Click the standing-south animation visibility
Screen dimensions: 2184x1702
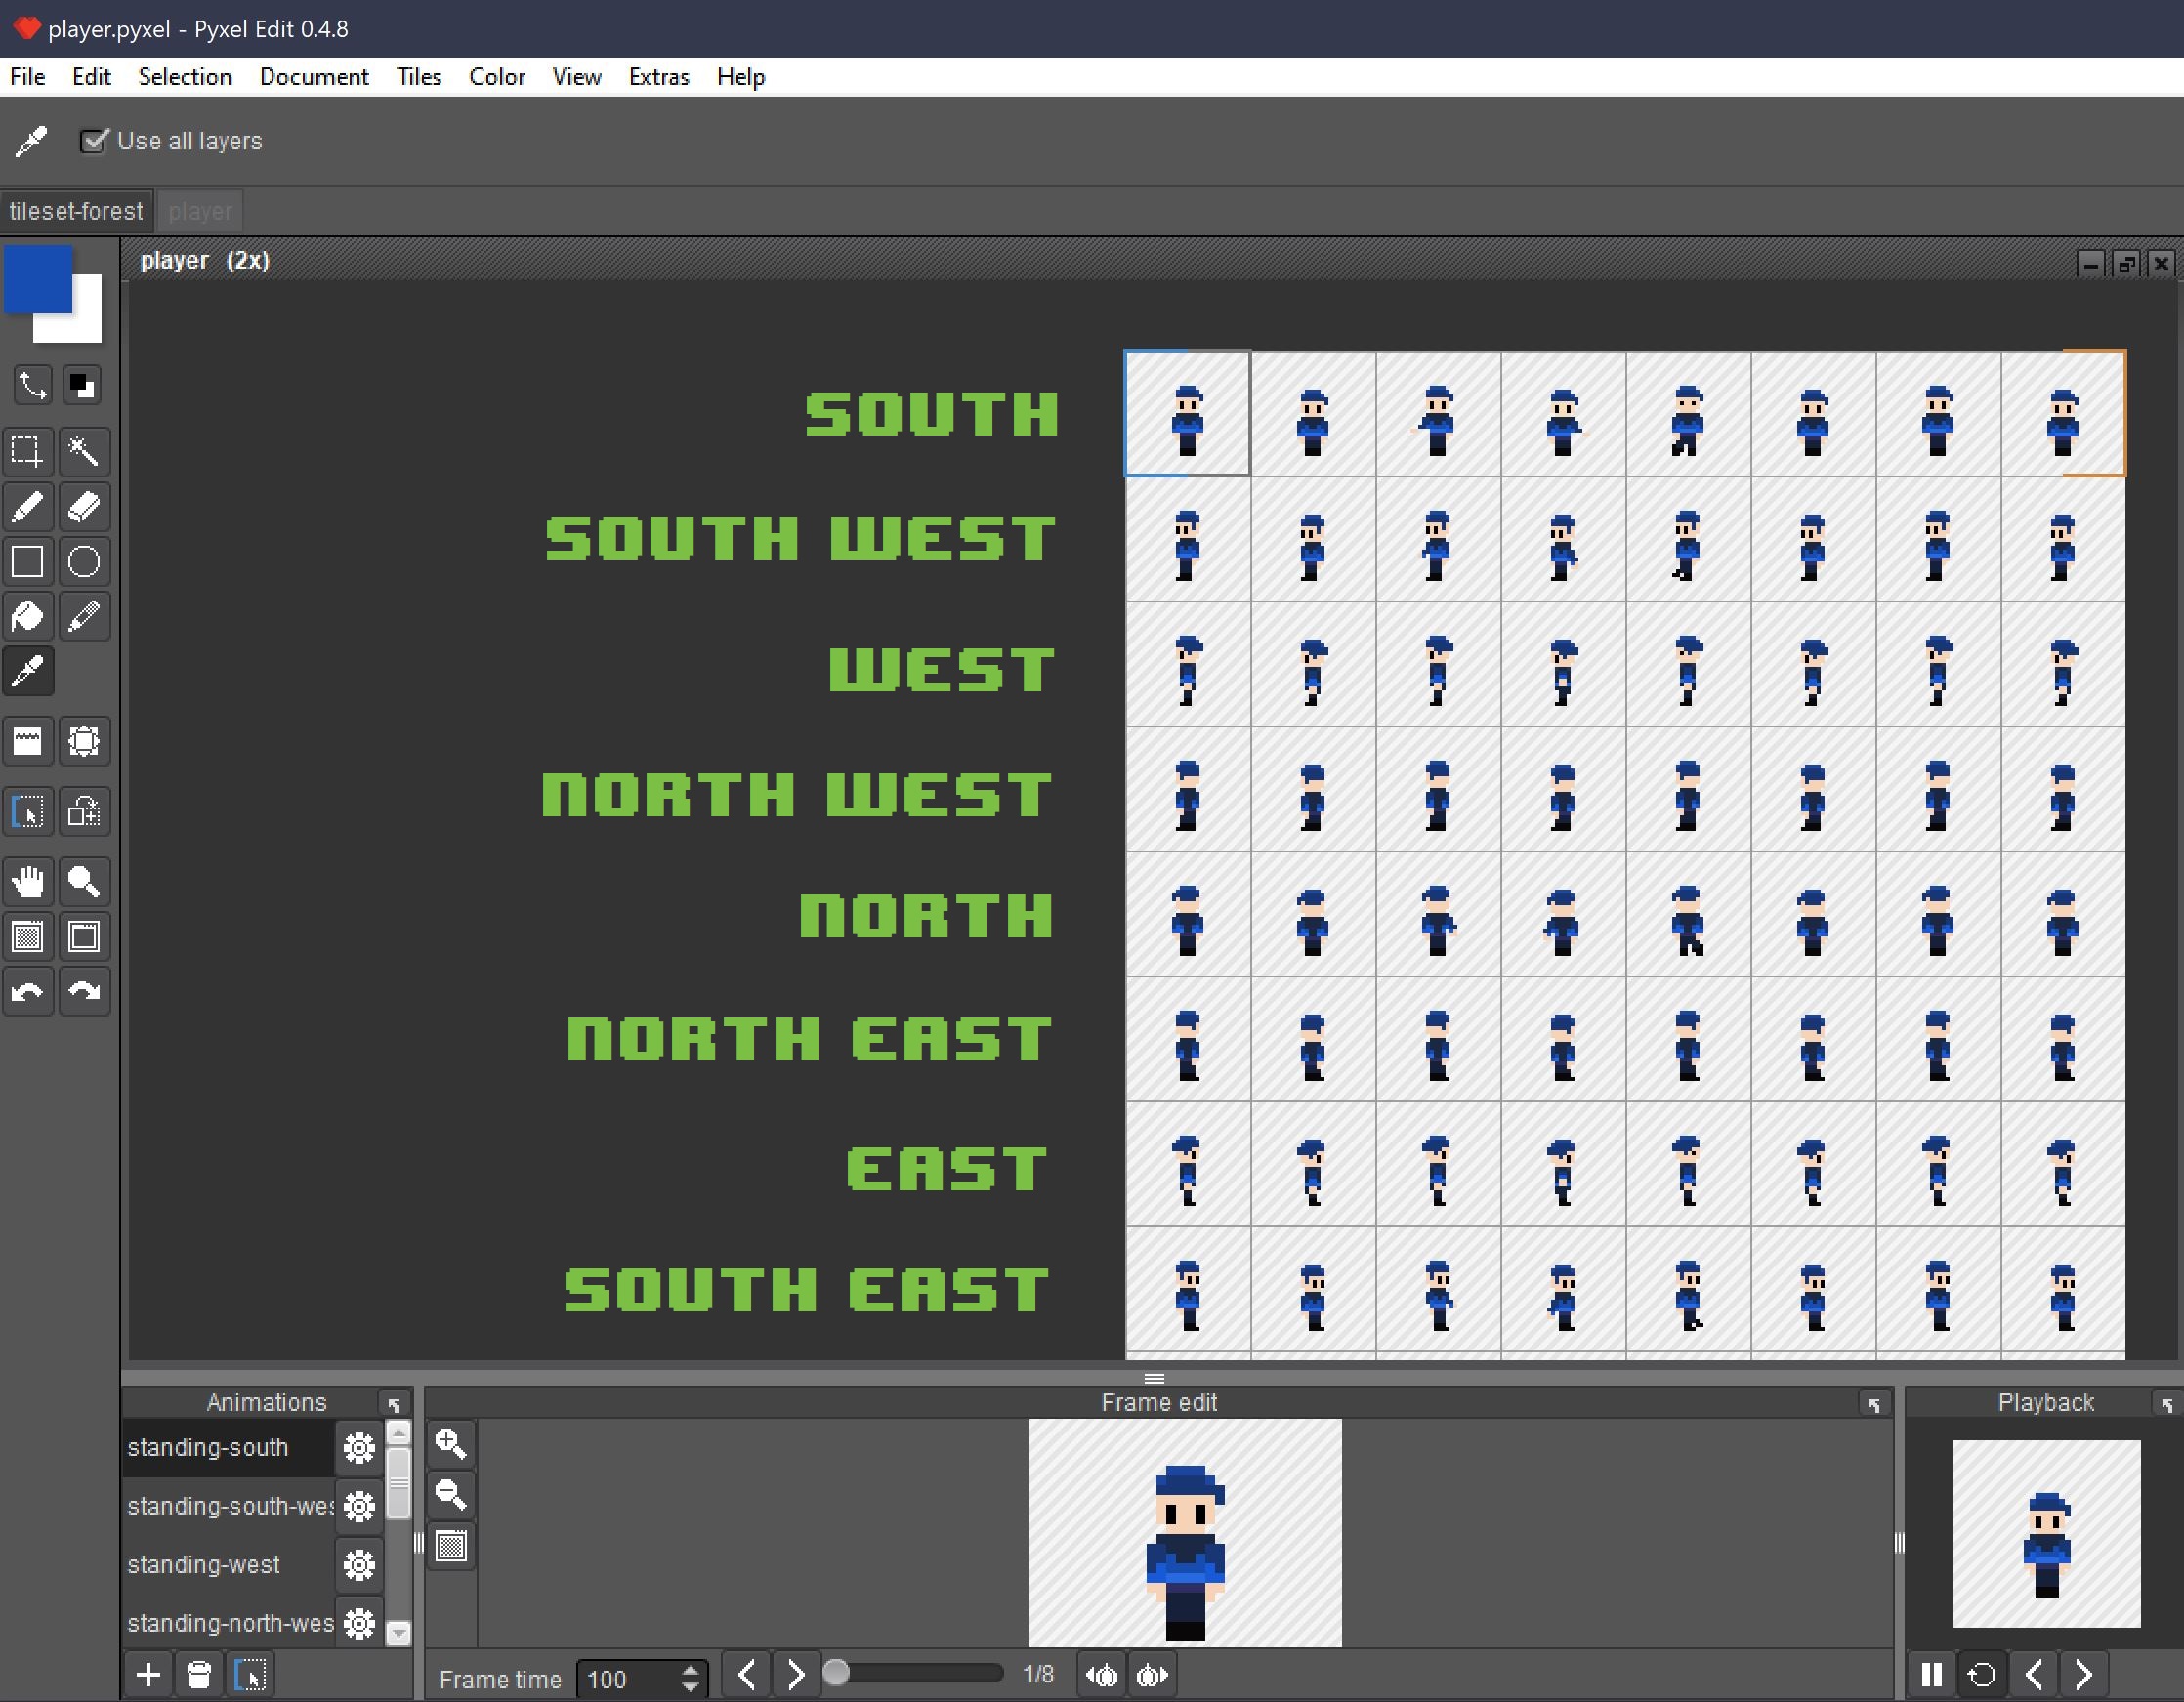(358, 1447)
